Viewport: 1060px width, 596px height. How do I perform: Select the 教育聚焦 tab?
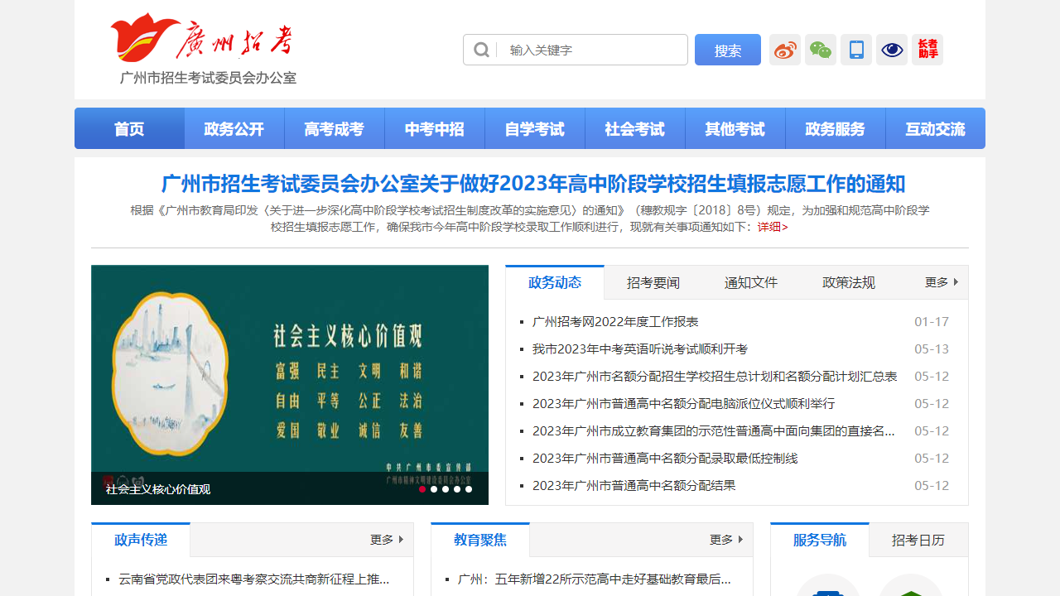click(480, 540)
